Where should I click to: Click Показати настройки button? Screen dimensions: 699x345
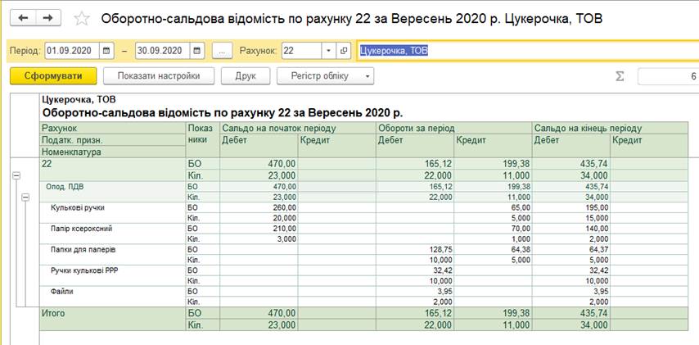pyautogui.click(x=158, y=76)
